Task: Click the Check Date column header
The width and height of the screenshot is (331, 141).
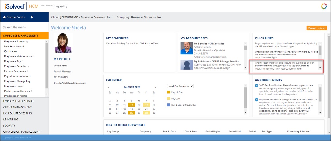Action: (191, 131)
